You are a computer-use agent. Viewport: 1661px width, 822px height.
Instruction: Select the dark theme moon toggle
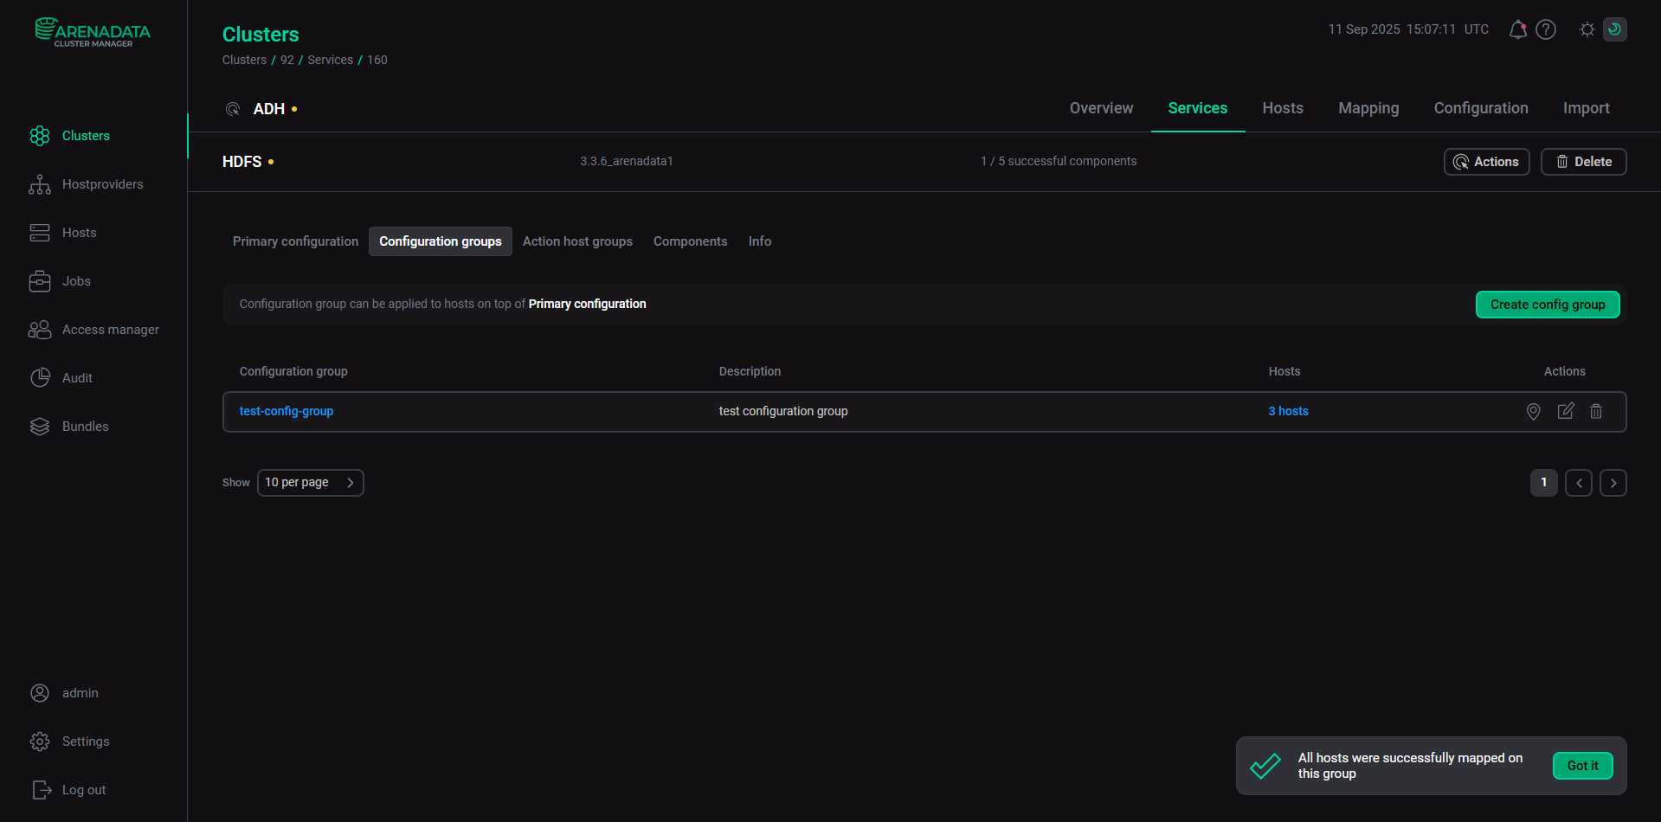coord(1614,29)
